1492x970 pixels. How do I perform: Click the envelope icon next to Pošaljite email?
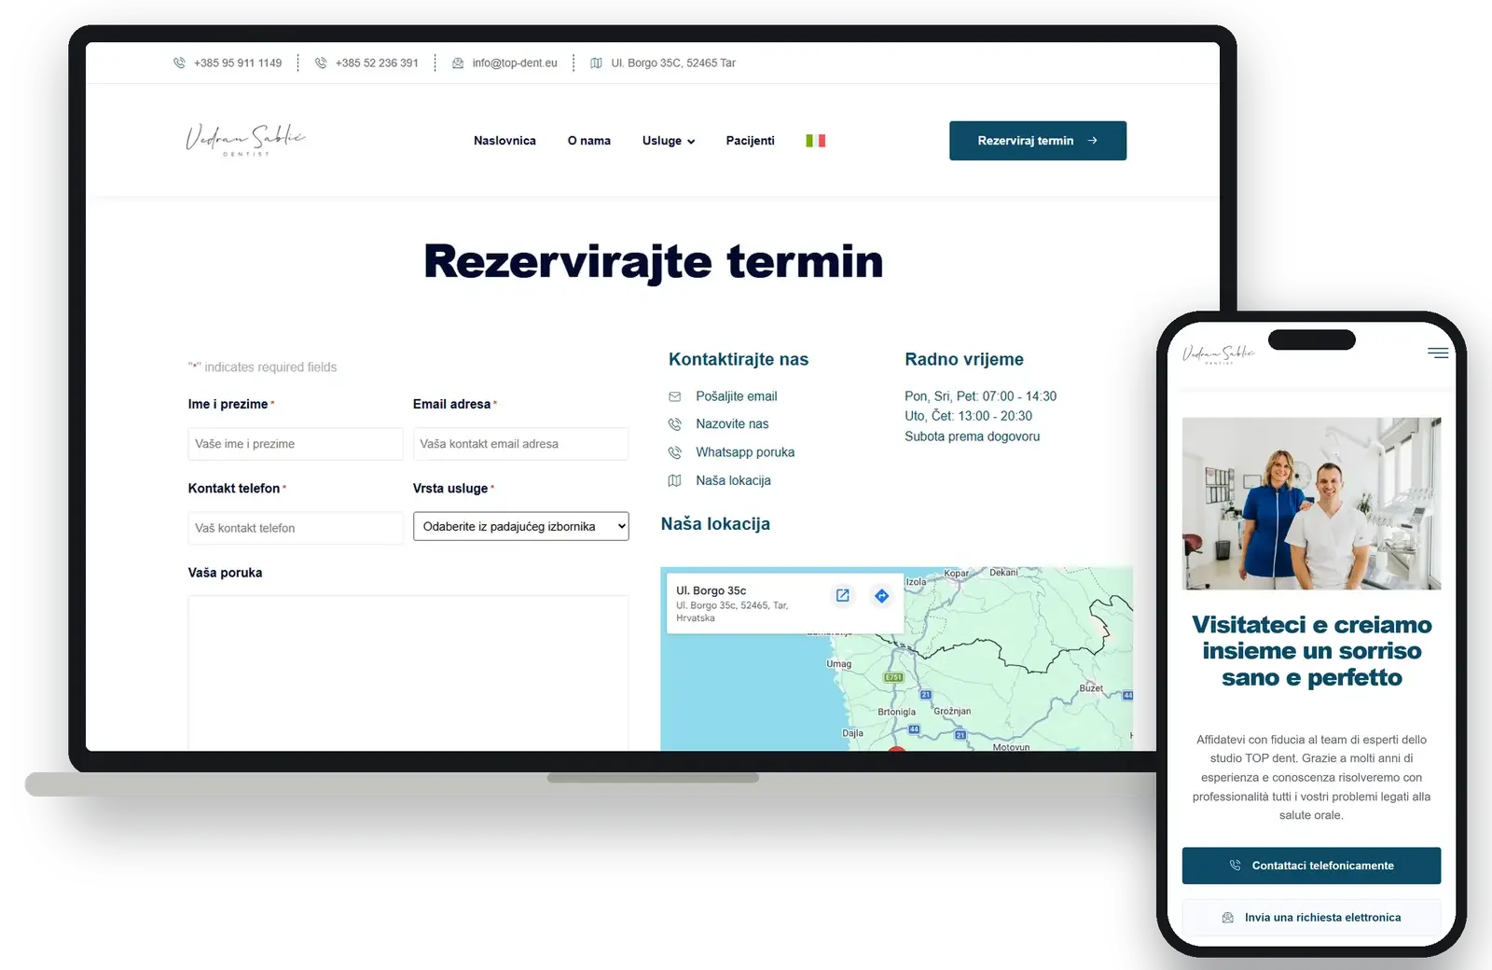(x=675, y=396)
